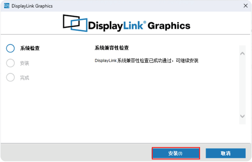Click the "Graphics" word in banner logo

click(x=169, y=26)
